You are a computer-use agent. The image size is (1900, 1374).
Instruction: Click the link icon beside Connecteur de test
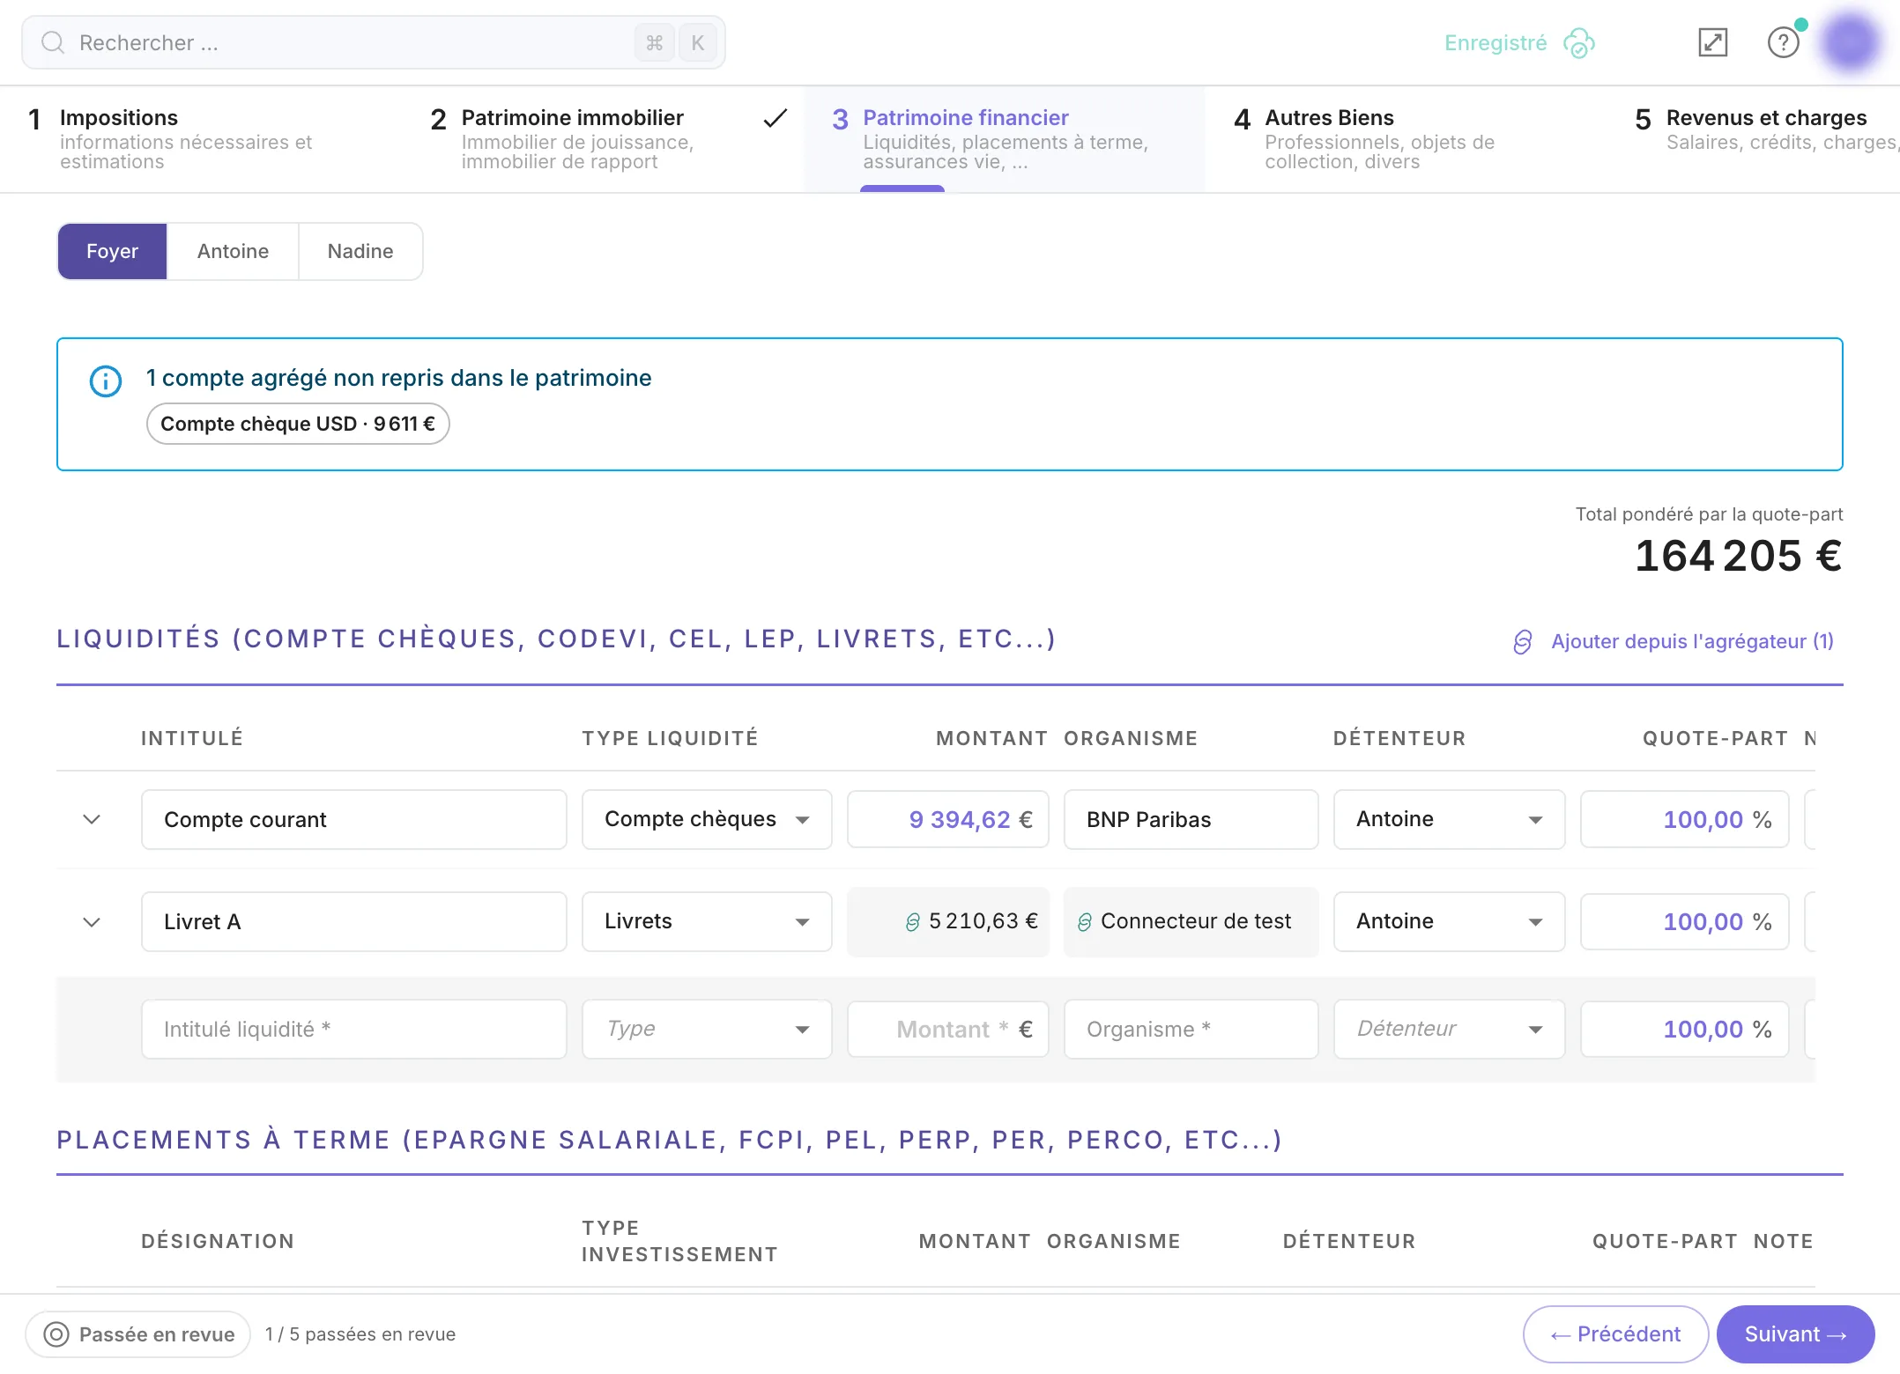(x=1085, y=922)
